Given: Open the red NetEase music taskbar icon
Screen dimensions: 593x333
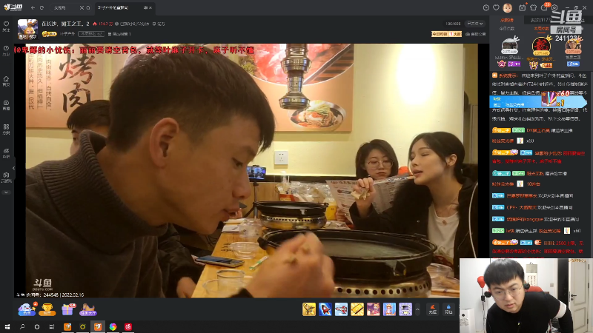Looking at the screenshot, I should [x=127, y=326].
